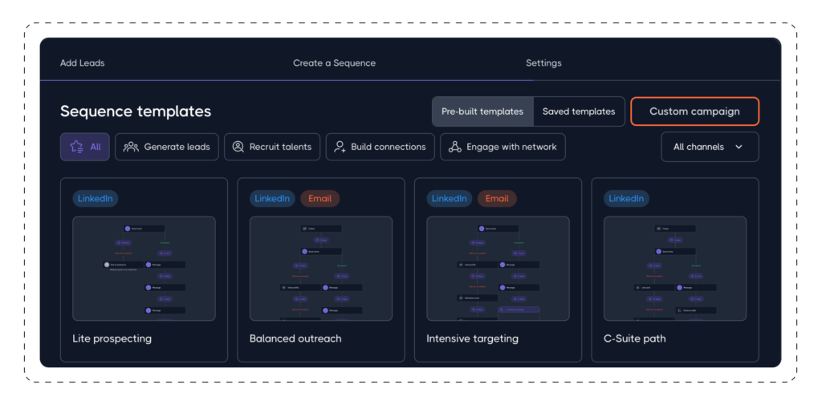Click the Sequence templates heading
Image resolution: width=822 pixels, height=405 pixels.
click(x=136, y=111)
